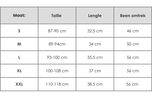This screenshot has width=152, height=101.
Task: Select the 87-90 cm waist cell
Action: click(x=57, y=31)
